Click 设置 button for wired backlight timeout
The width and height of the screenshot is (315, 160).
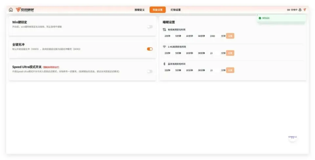pyautogui.click(x=230, y=36)
